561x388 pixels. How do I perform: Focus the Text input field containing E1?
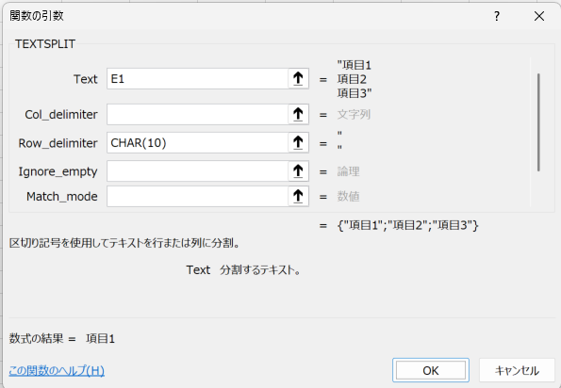click(x=197, y=78)
